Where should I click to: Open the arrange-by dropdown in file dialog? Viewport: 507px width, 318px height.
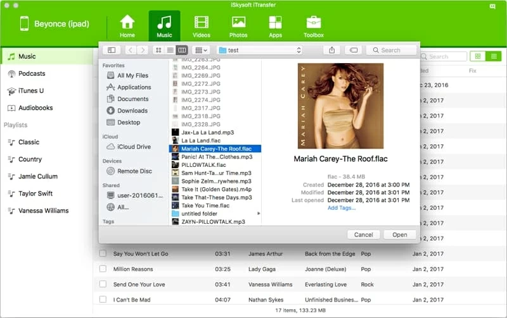(201, 50)
